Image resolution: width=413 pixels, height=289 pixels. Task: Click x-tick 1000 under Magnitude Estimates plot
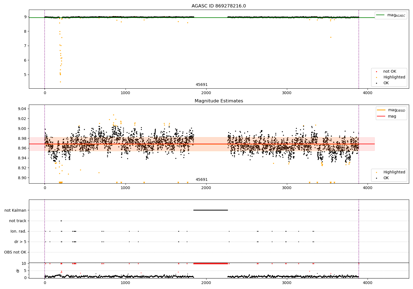pyautogui.click(x=125, y=188)
